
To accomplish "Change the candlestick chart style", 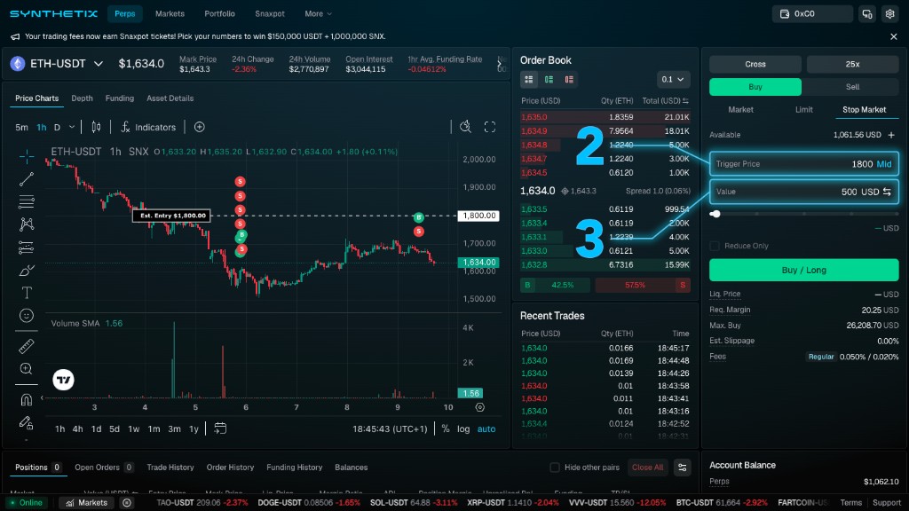I will tap(96, 127).
